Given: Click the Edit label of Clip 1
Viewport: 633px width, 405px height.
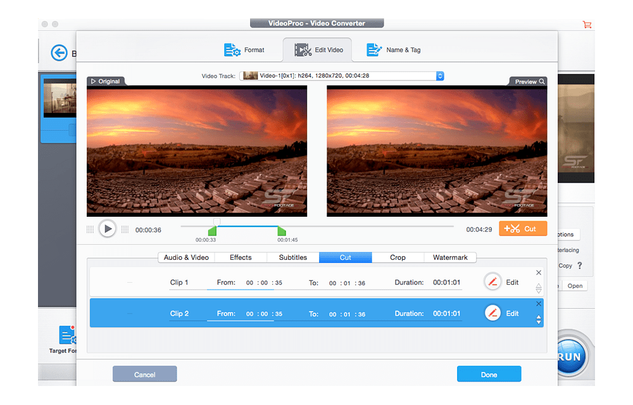Looking at the screenshot, I should (512, 282).
